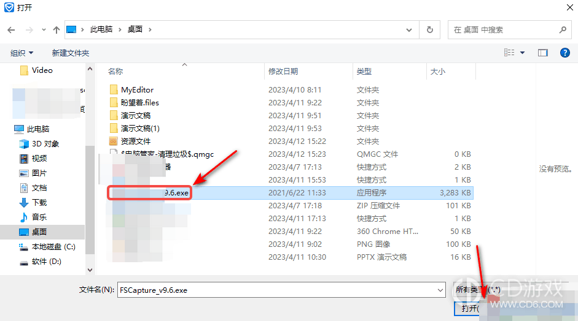The width and height of the screenshot is (578, 321).
Task: Open the 组织 menu
Action: point(21,53)
